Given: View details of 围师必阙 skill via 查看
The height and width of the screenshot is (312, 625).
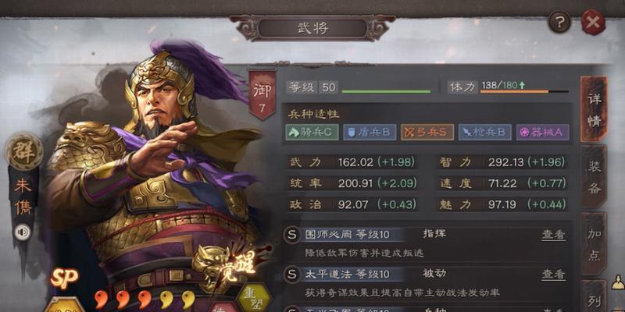Looking at the screenshot, I should [x=553, y=235].
